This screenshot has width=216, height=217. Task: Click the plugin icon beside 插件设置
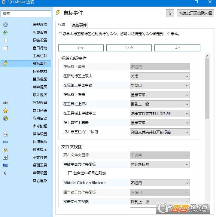point(5,134)
